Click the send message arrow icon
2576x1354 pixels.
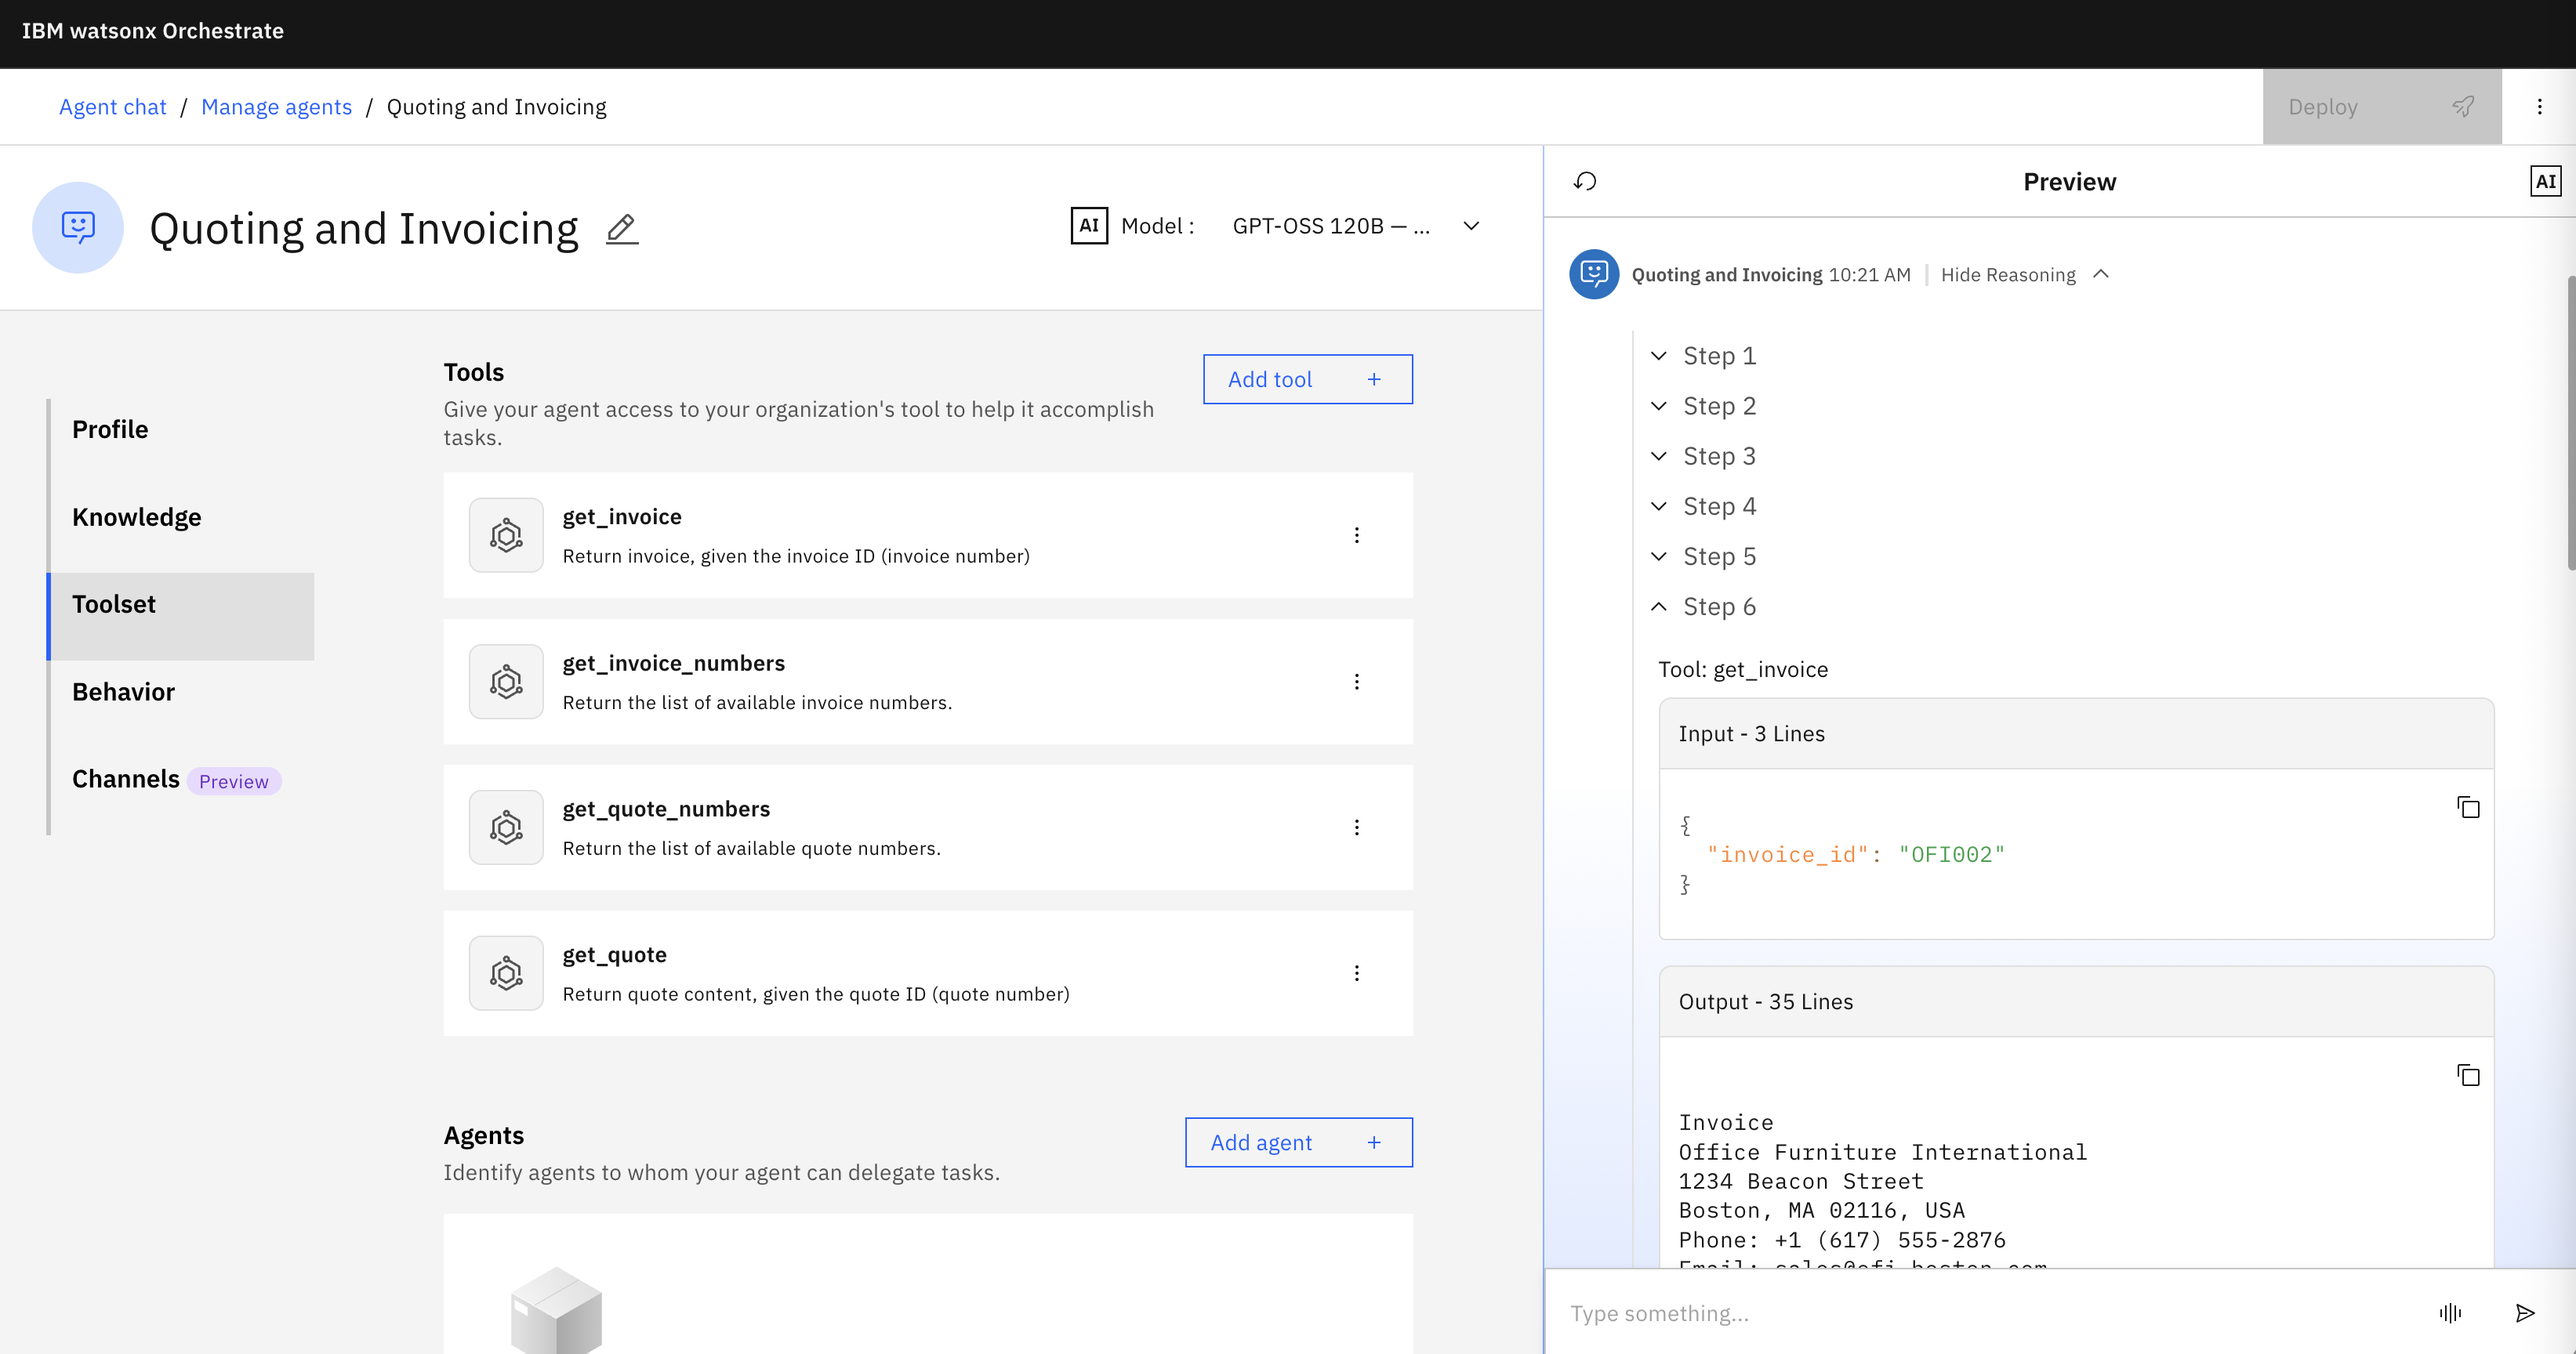pos(2524,1313)
